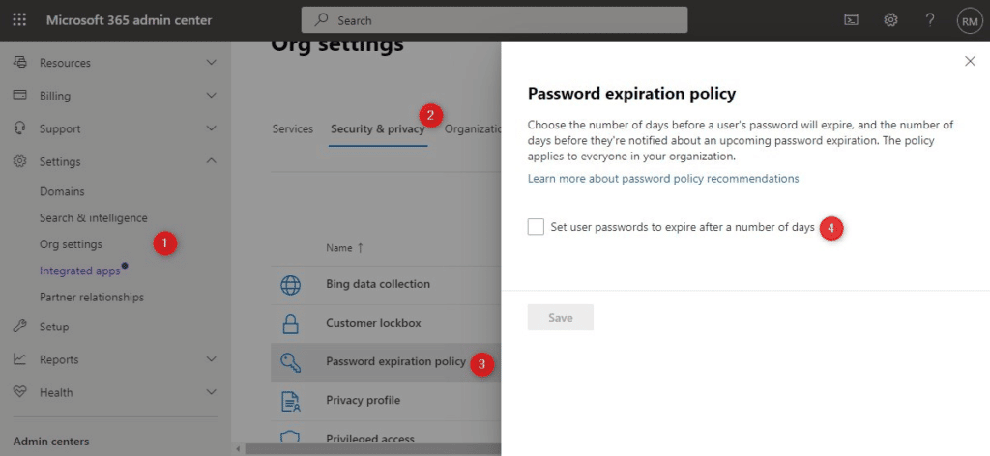Click the Bing data collection globe icon
This screenshot has width=990, height=456.
290,285
